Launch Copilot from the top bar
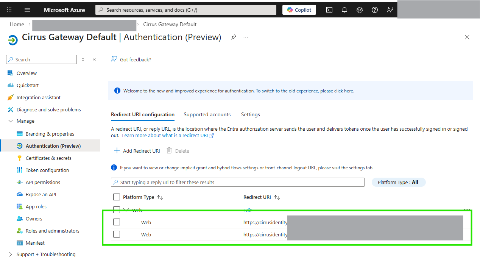 [299, 10]
